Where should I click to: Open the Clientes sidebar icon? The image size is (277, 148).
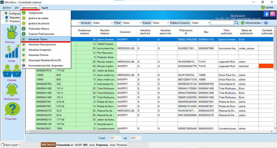coord(12,71)
